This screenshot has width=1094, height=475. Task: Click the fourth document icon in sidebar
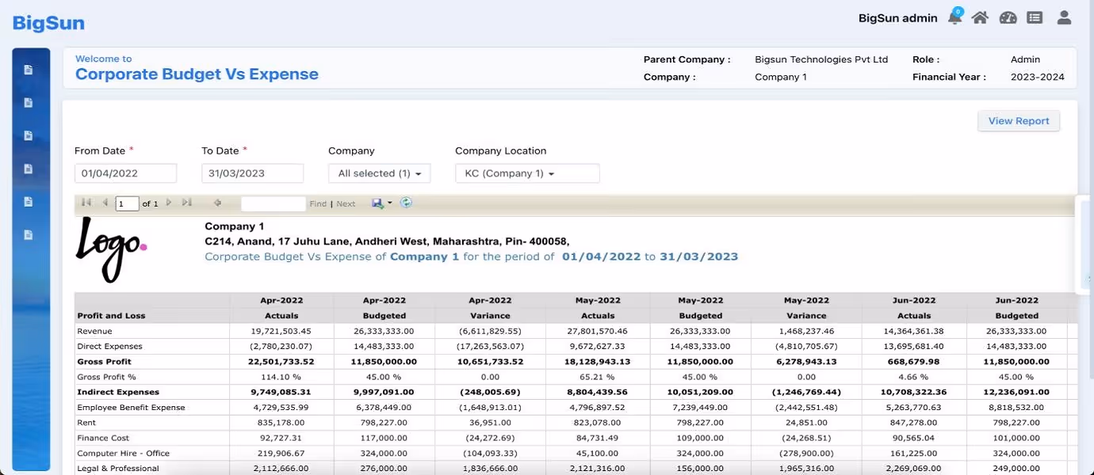(x=29, y=169)
